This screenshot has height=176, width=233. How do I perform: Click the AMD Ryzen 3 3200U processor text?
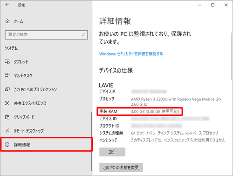[x=176, y=102]
